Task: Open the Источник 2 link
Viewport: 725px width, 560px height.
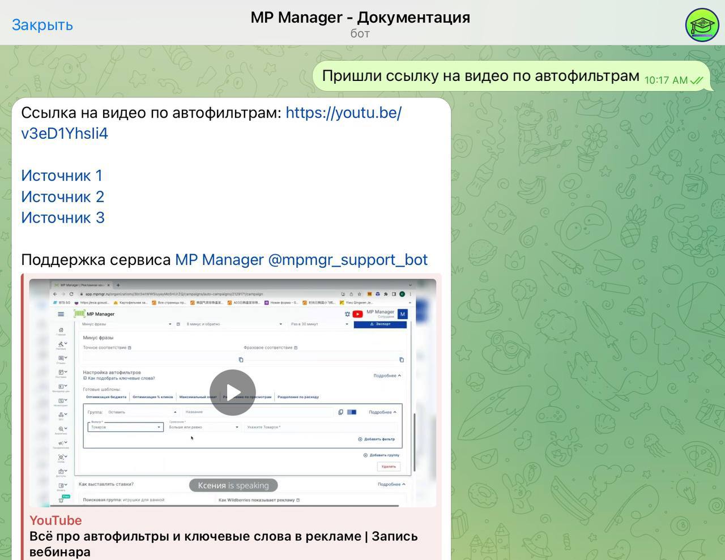Action: (63, 196)
